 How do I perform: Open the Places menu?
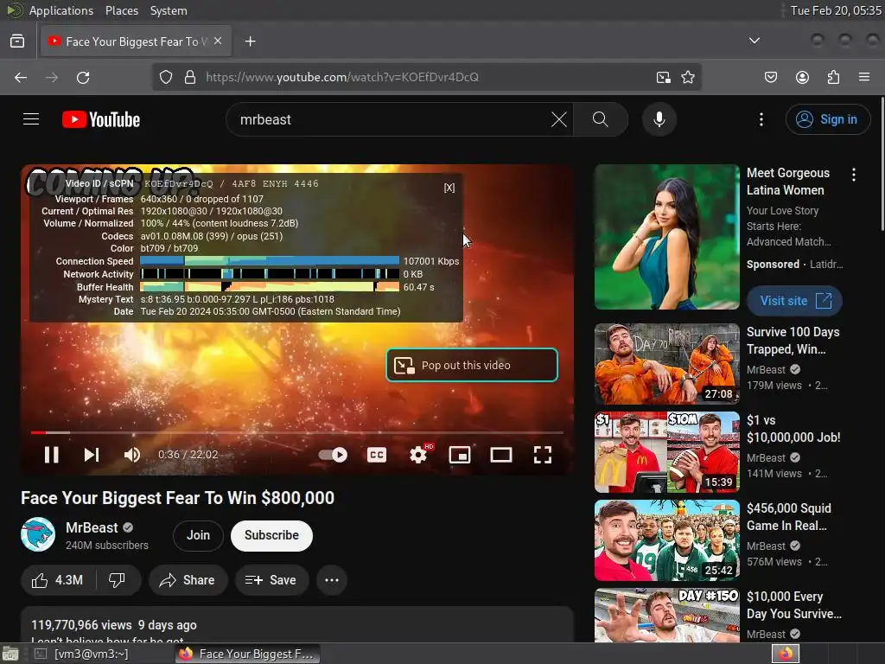[x=121, y=10]
